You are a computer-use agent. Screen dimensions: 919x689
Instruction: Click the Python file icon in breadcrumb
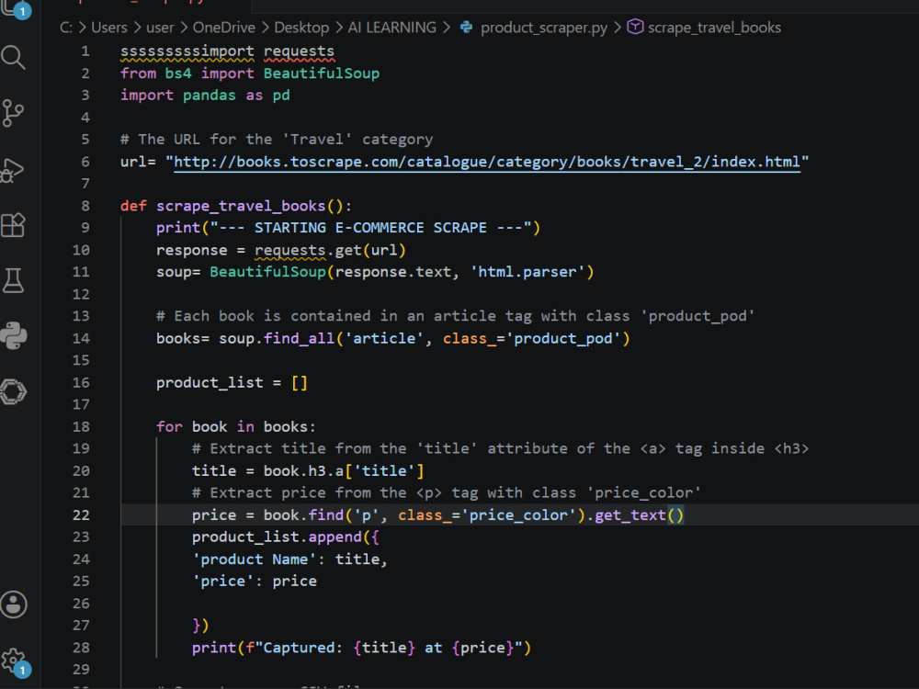coord(467,27)
